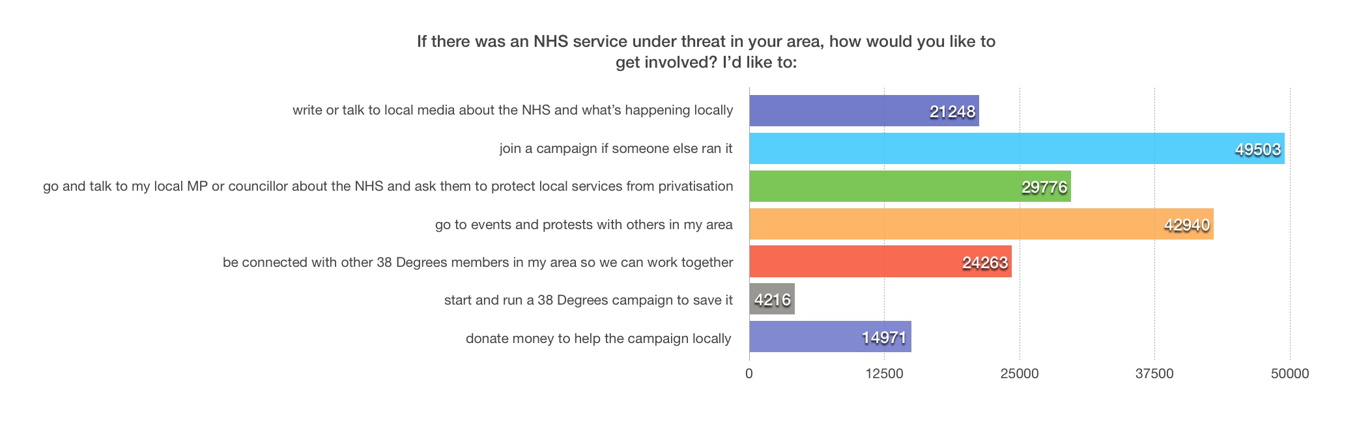Select the "donate money to help the campaign" label
Image resolution: width=1372 pixels, height=427 pixels.
(x=598, y=338)
